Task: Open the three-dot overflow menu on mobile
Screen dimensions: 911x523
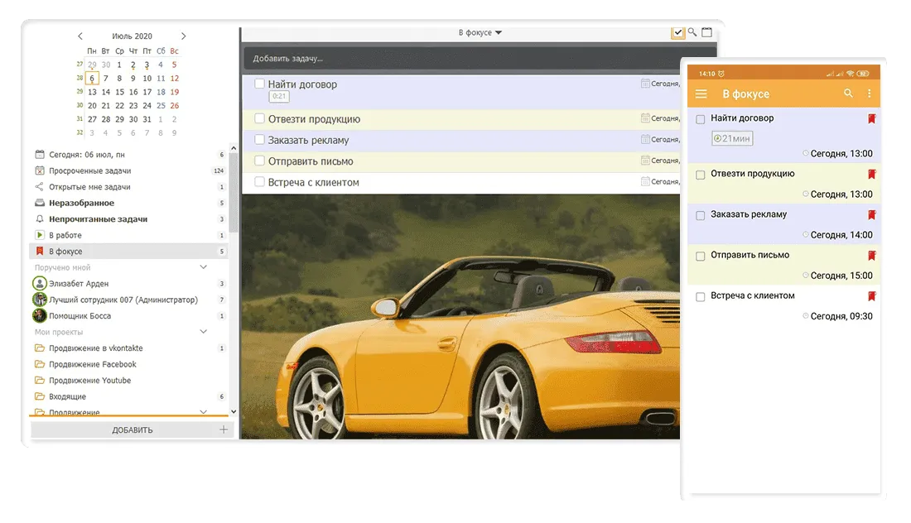Action: click(x=869, y=94)
